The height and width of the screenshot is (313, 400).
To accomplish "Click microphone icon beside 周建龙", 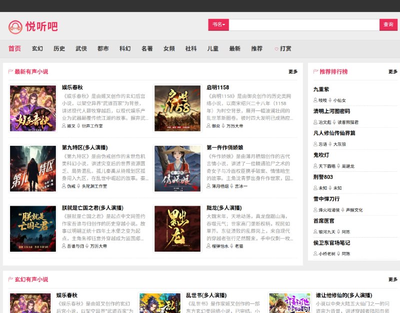I will [338, 166].
